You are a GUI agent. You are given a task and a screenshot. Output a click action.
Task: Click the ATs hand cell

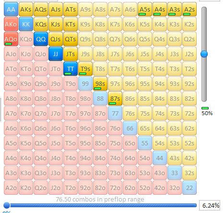pyautogui.click(x=71, y=9)
